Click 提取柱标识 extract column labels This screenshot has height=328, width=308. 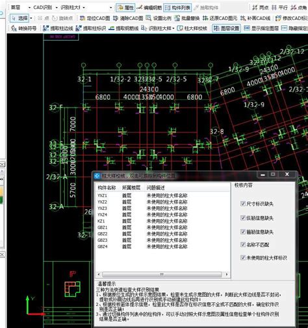(x=91, y=29)
